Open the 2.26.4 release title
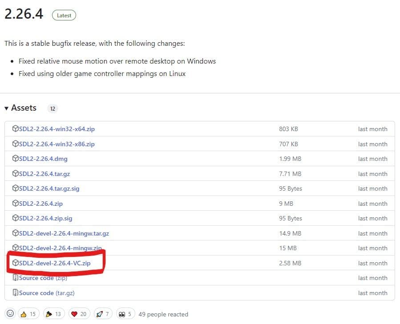The image size is (400, 324). [24, 14]
